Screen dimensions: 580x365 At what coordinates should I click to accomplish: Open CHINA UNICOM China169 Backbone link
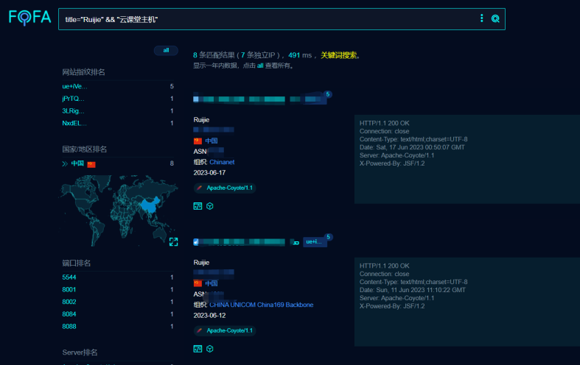click(x=262, y=305)
